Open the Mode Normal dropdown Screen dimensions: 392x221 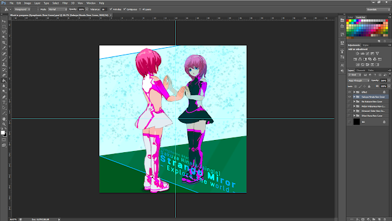(58, 9)
